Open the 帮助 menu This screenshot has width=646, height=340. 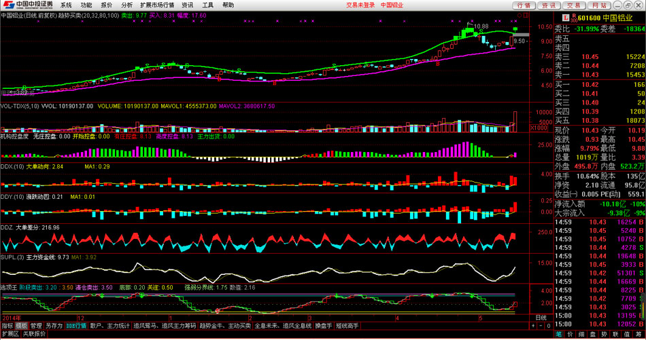click(228, 5)
